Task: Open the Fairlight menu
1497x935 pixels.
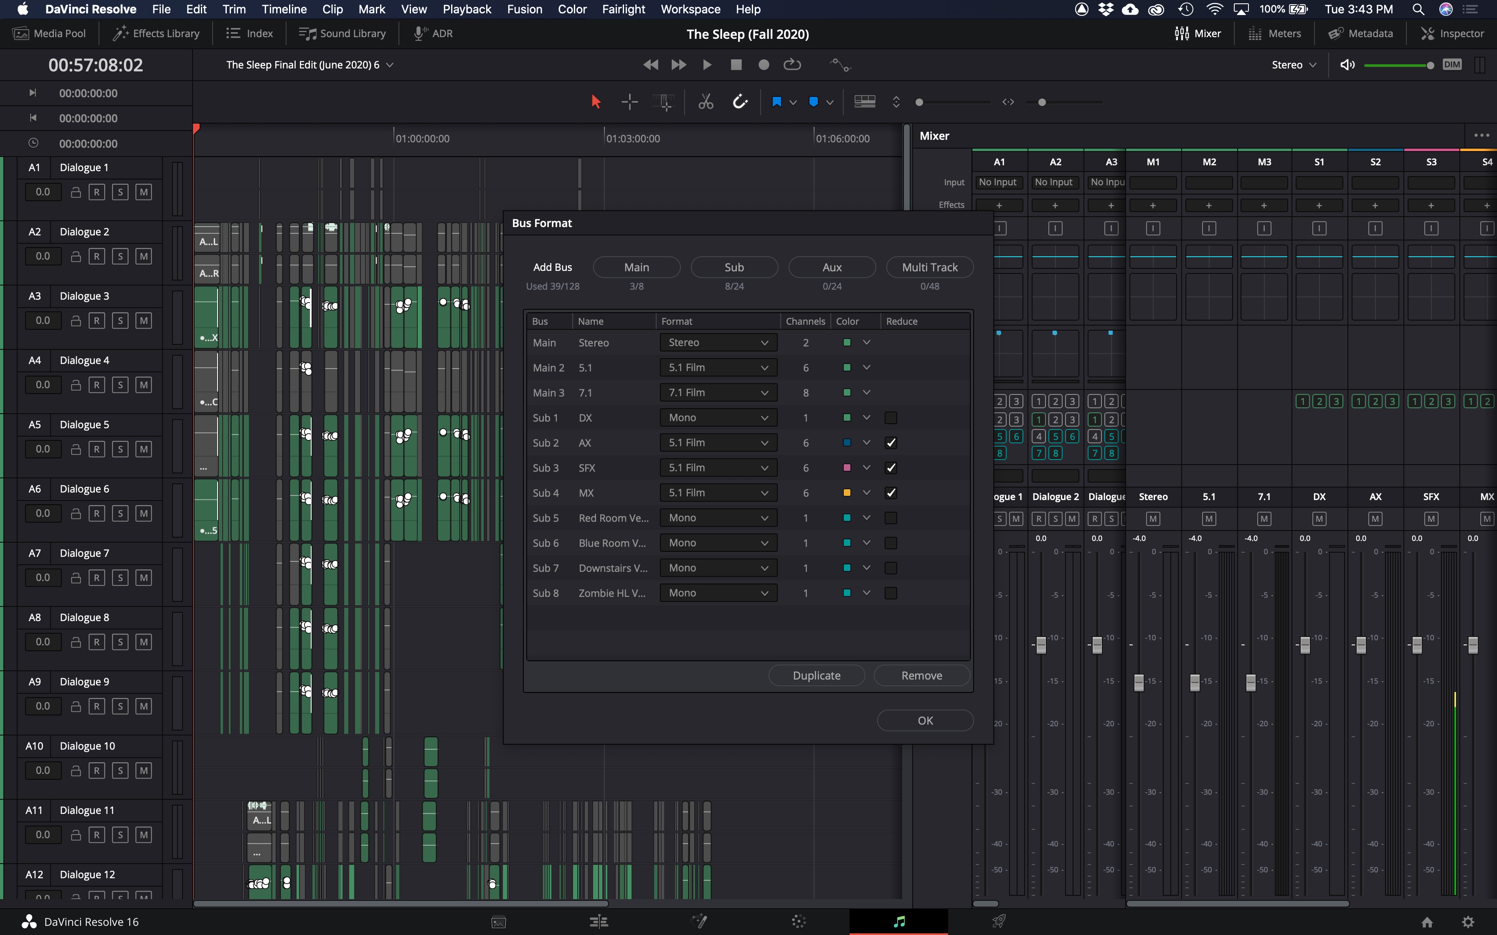Action: [x=623, y=9]
